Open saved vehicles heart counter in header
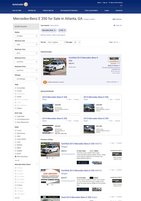The height and width of the screenshot is (201, 141). (121, 5)
